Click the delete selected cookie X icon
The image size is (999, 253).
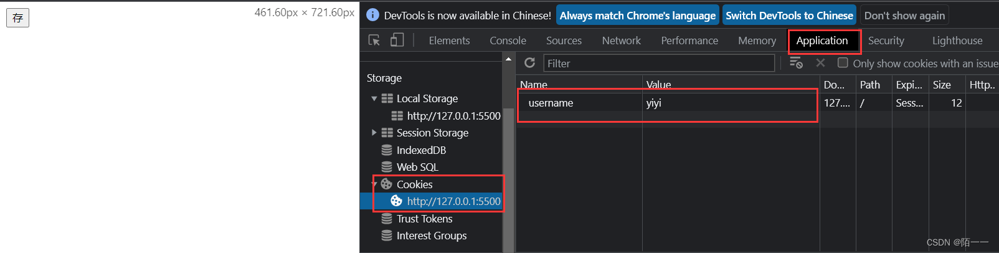tap(820, 63)
